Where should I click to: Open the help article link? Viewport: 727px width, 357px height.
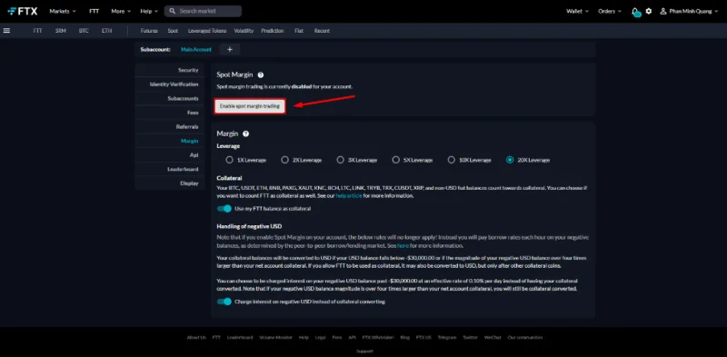(349, 196)
